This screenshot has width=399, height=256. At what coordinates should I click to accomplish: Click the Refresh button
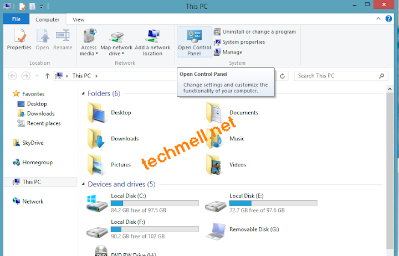pyautogui.click(x=282, y=76)
